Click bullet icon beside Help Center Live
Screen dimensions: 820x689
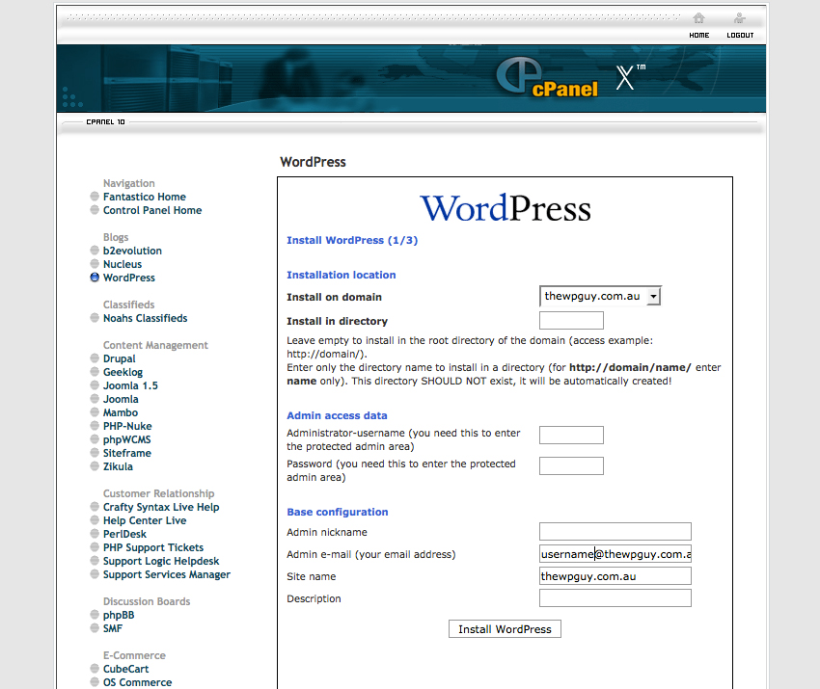pos(95,520)
